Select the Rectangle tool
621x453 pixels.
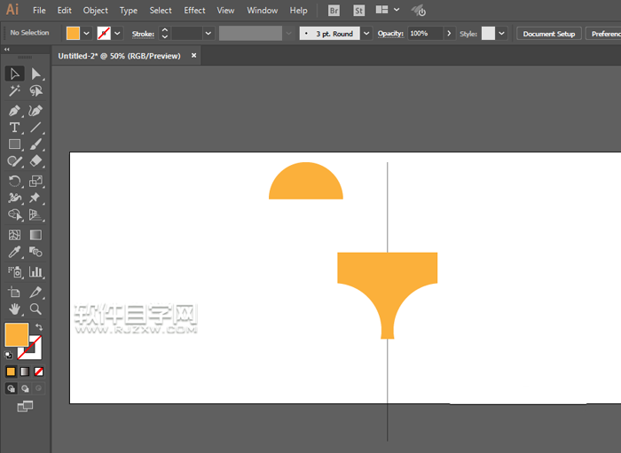pos(14,144)
